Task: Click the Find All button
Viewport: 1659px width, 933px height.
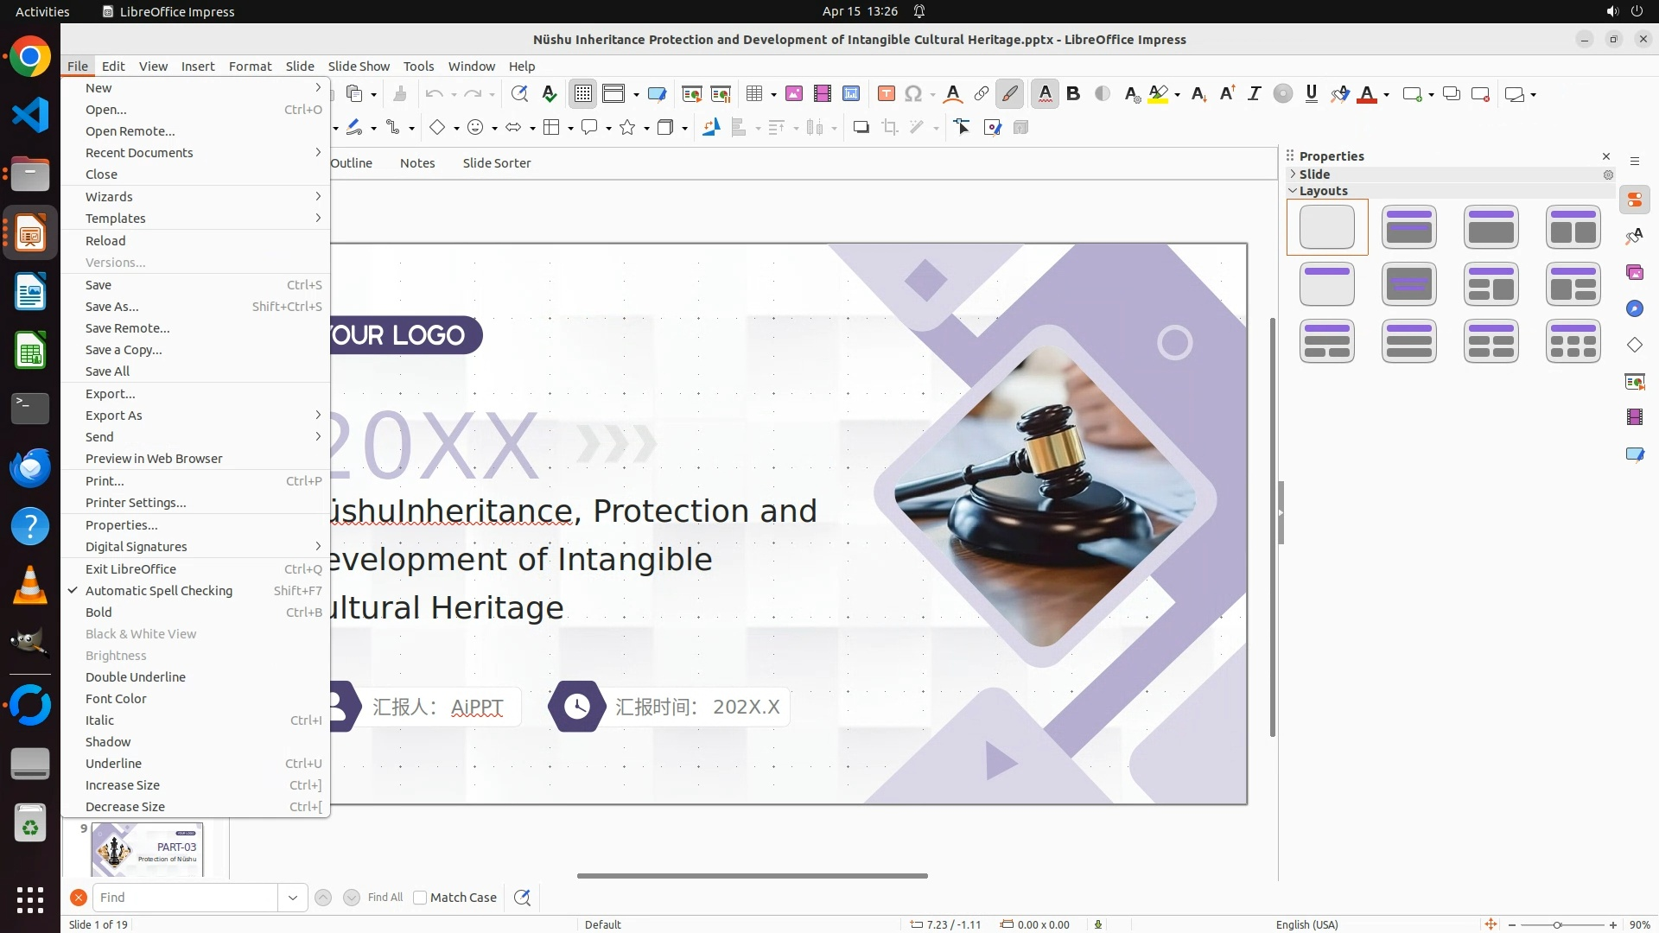Action: (385, 898)
